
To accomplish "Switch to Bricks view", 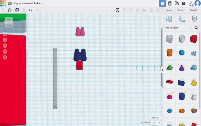I will point(184,3).
